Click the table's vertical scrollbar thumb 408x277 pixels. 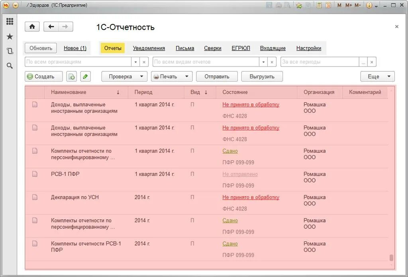coord(391,258)
